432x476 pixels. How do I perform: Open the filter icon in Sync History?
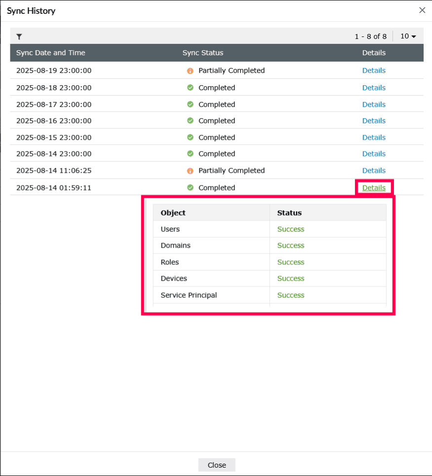19,37
